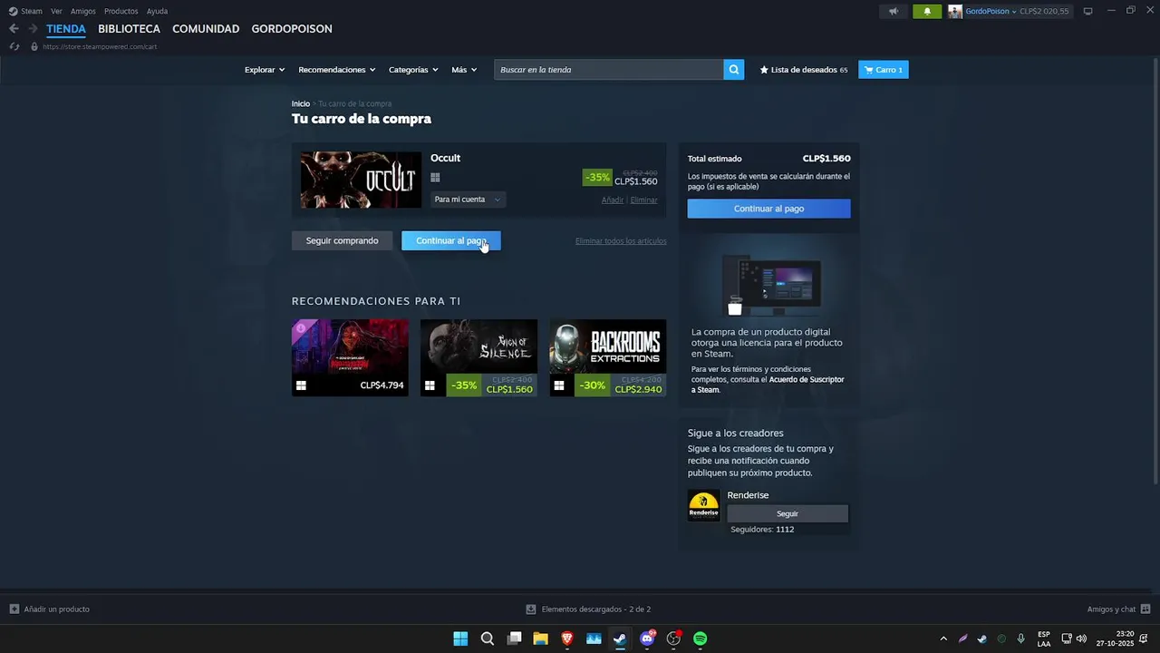Expand the Explorar dropdown

click(265, 70)
